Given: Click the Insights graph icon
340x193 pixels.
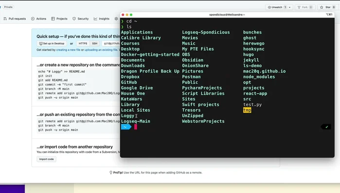Looking at the screenshot, I should (95, 19).
